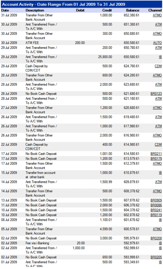Click the BR0205 channel link
The height and width of the screenshot is (269, 163).
[156, 257]
